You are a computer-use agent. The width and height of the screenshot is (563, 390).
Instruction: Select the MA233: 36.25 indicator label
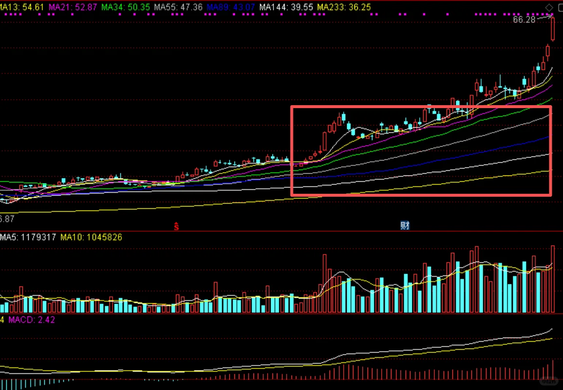tap(344, 7)
